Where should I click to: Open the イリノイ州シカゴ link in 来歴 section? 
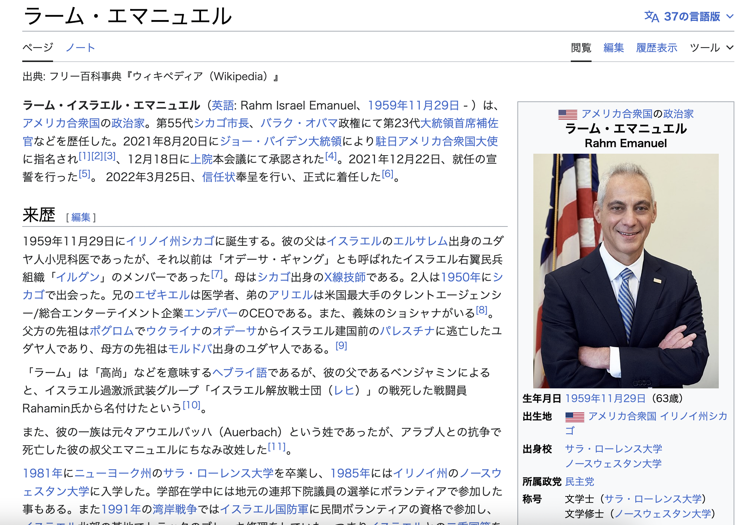pyautogui.click(x=170, y=241)
